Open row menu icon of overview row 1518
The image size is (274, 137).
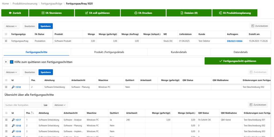point(6,125)
